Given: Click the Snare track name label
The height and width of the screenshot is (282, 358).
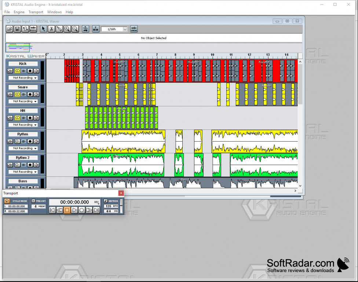Looking at the screenshot, I should click(x=23, y=87).
